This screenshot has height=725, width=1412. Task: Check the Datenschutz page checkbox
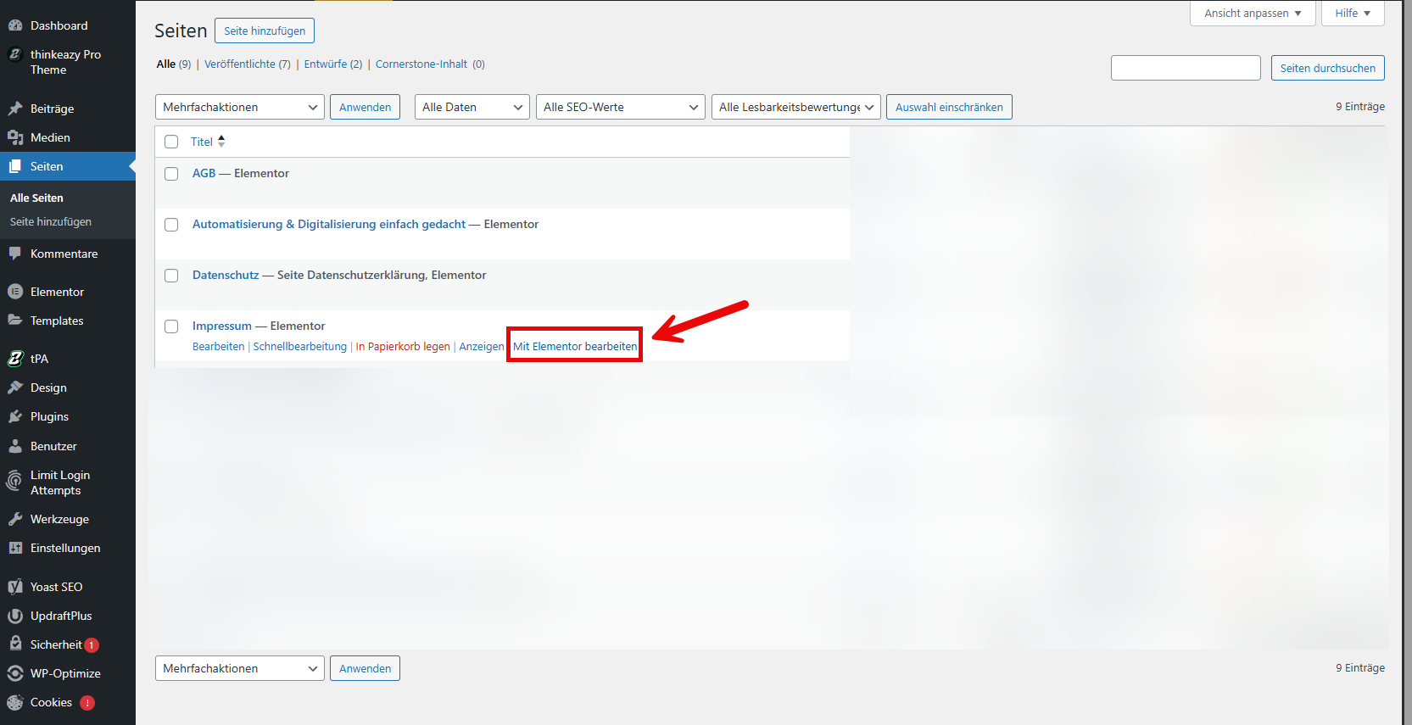(171, 276)
